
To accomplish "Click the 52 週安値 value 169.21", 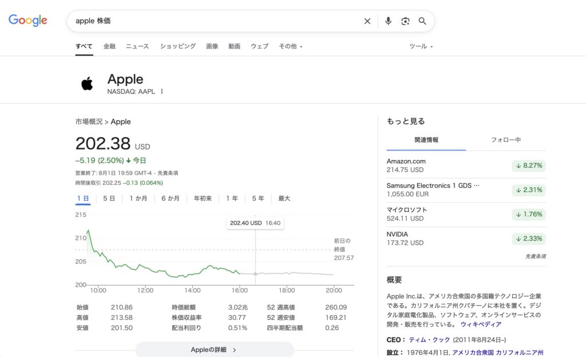I will coord(336,318).
